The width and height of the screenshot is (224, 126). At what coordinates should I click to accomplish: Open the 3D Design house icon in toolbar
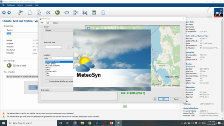(x=57, y=13)
